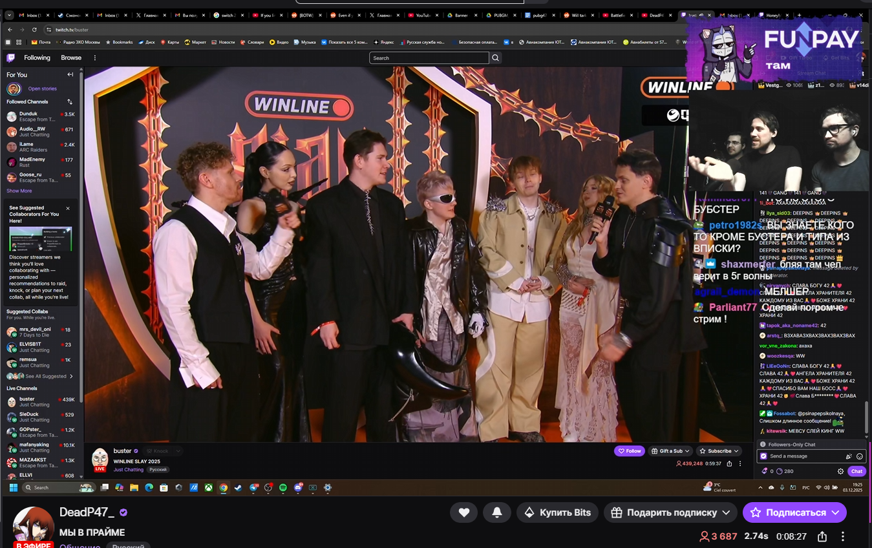Click the Open stories link
872x548 pixels.
click(42, 89)
